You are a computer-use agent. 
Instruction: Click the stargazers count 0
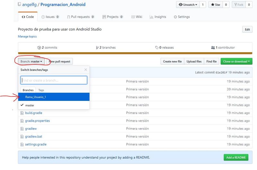click(x=226, y=4)
